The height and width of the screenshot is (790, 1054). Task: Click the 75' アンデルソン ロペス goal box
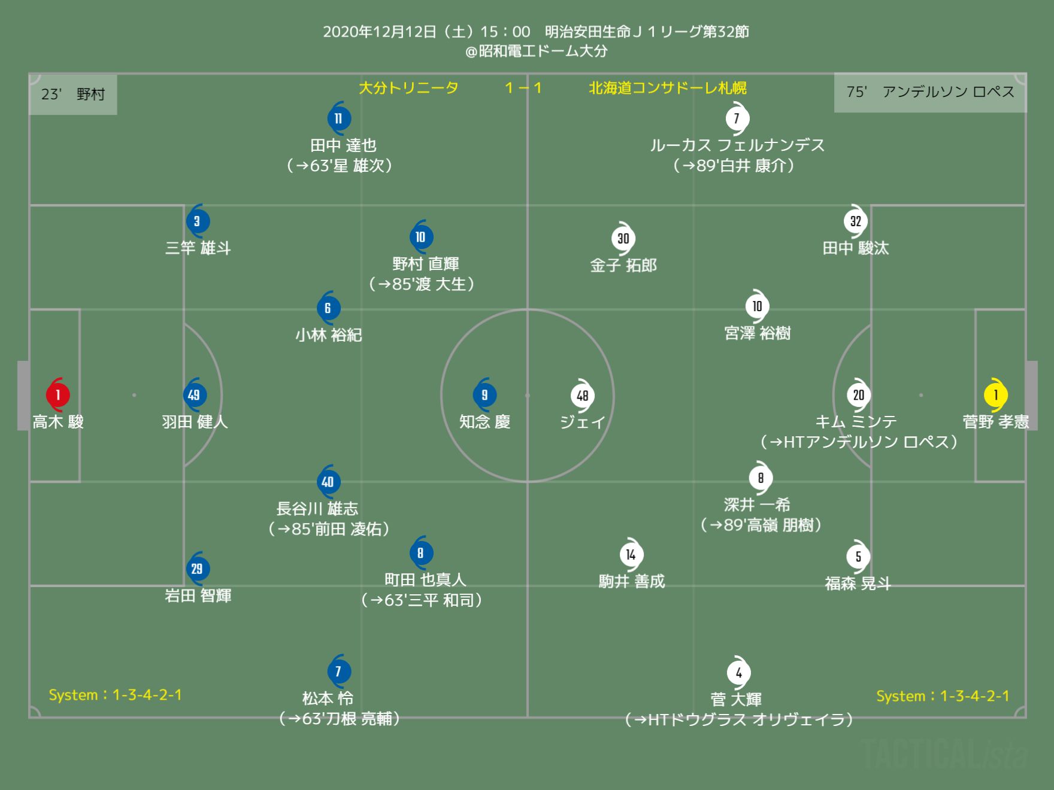(x=930, y=92)
